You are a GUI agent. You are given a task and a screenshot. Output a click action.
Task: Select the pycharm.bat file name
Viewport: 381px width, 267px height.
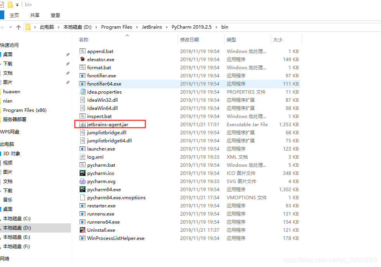pos(101,165)
